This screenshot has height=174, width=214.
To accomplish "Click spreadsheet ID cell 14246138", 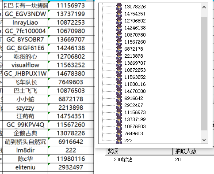I will point(71,48).
